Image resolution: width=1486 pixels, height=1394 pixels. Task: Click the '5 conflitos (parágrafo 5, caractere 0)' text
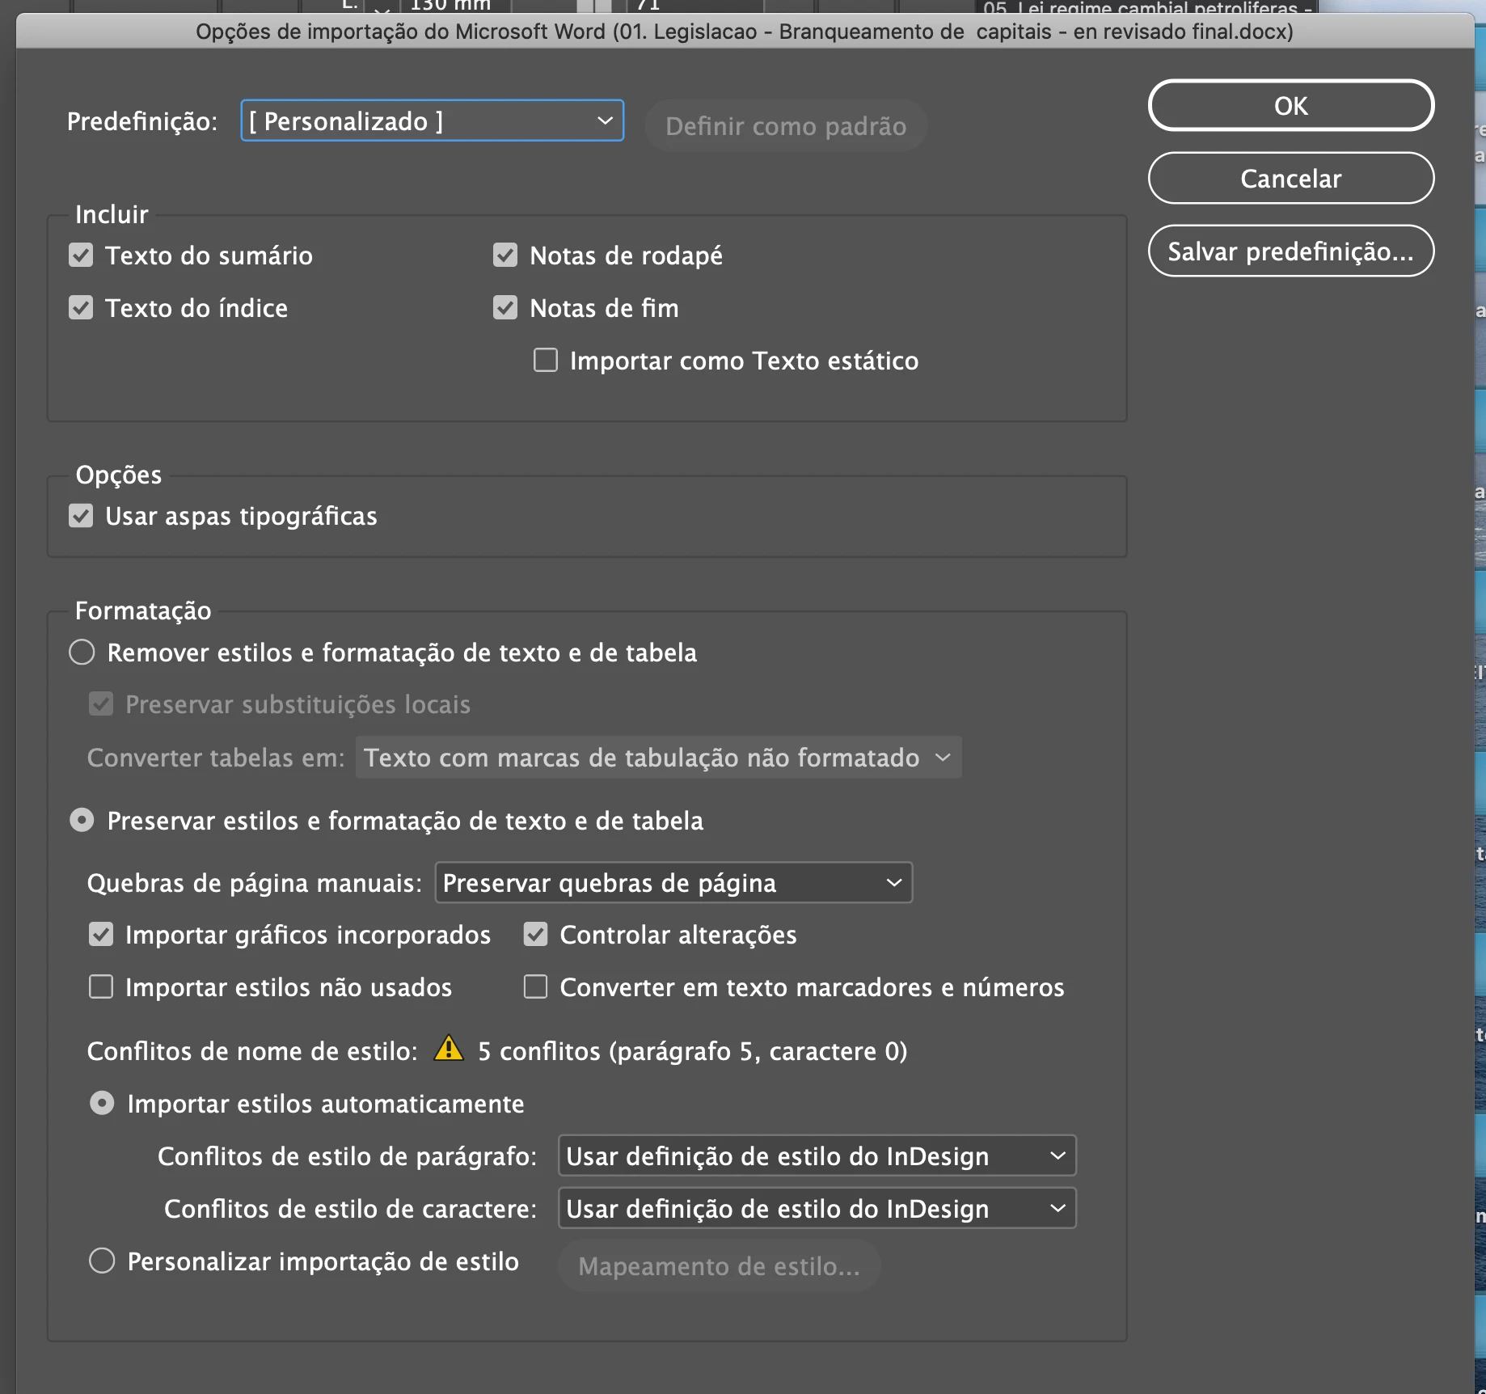692,1051
